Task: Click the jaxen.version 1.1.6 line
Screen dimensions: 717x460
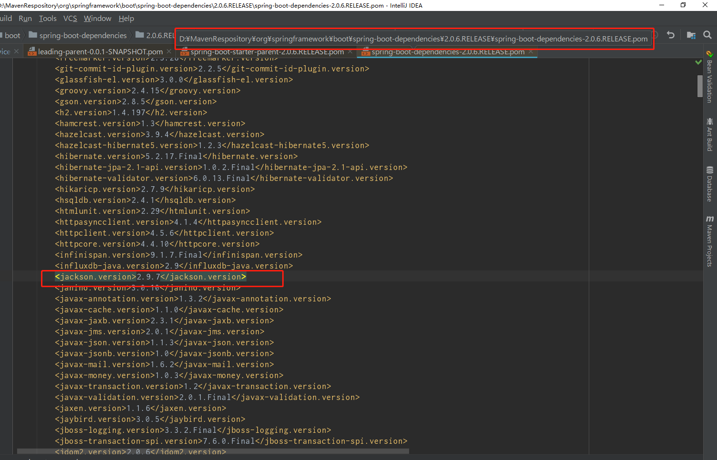Action: click(141, 408)
